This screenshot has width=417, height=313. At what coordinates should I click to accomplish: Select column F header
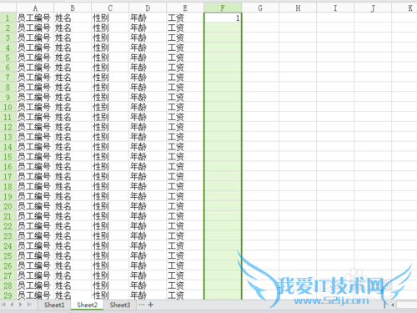click(x=223, y=8)
